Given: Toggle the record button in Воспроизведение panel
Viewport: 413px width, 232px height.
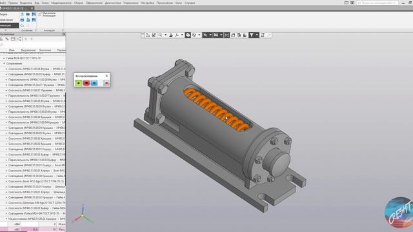Looking at the screenshot, I should (106, 83).
